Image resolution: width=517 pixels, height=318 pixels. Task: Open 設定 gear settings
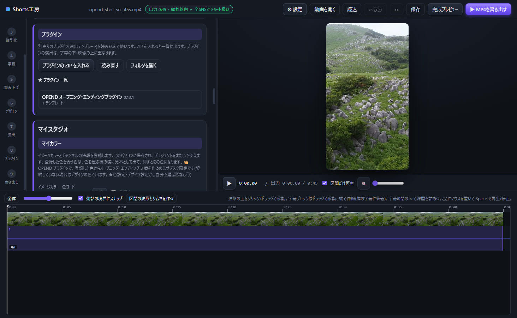coord(295,10)
